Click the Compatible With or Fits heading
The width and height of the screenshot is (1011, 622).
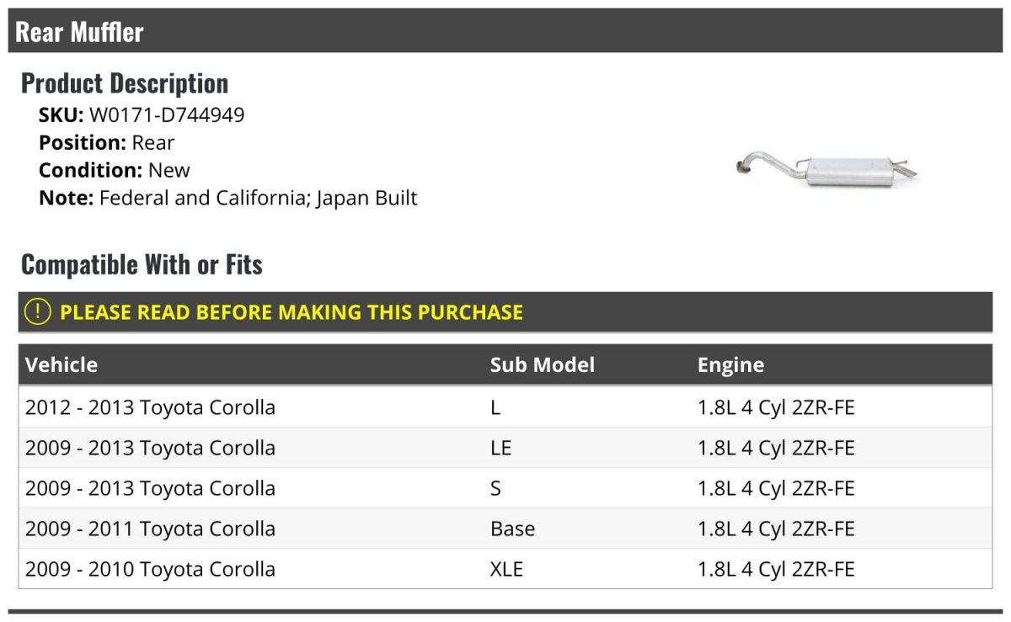tap(142, 265)
